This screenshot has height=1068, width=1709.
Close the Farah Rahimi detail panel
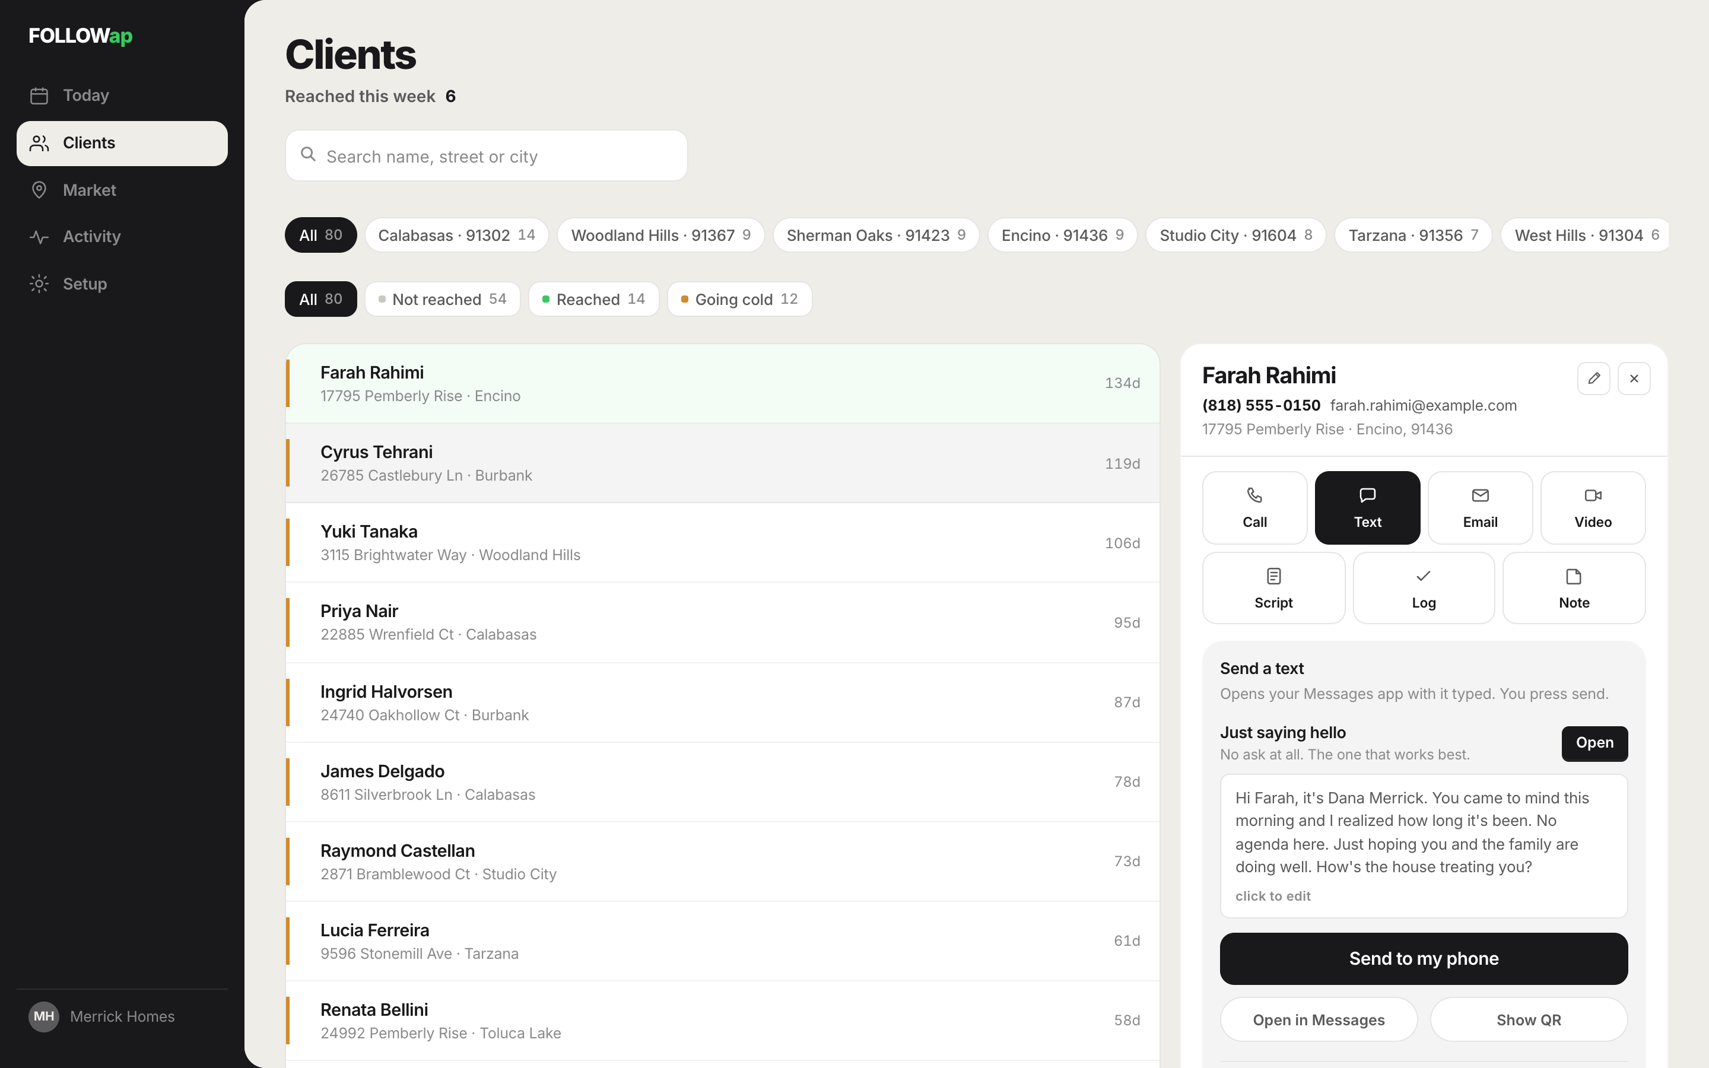(x=1634, y=379)
